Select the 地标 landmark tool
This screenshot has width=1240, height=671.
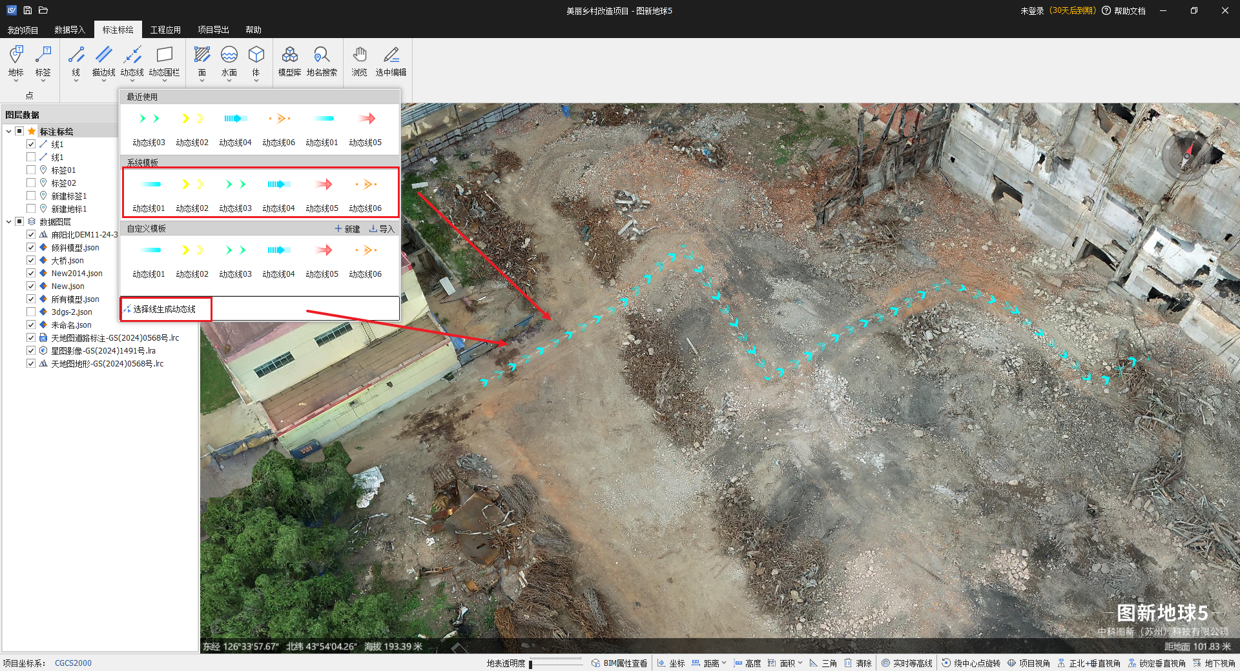pyautogui.click(x=16, y=61)
